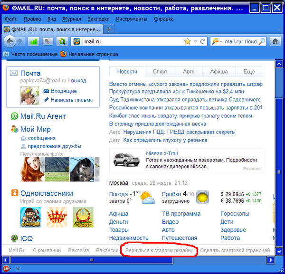285x274 pixels.
Task: Click the sun and cloud weather icon
Action: [148, 197]
